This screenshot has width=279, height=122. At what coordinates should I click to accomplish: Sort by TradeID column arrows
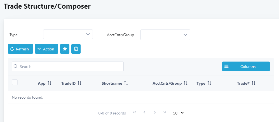[79, 83]
